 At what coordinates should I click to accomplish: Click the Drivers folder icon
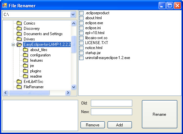click(x=19, y=39)
